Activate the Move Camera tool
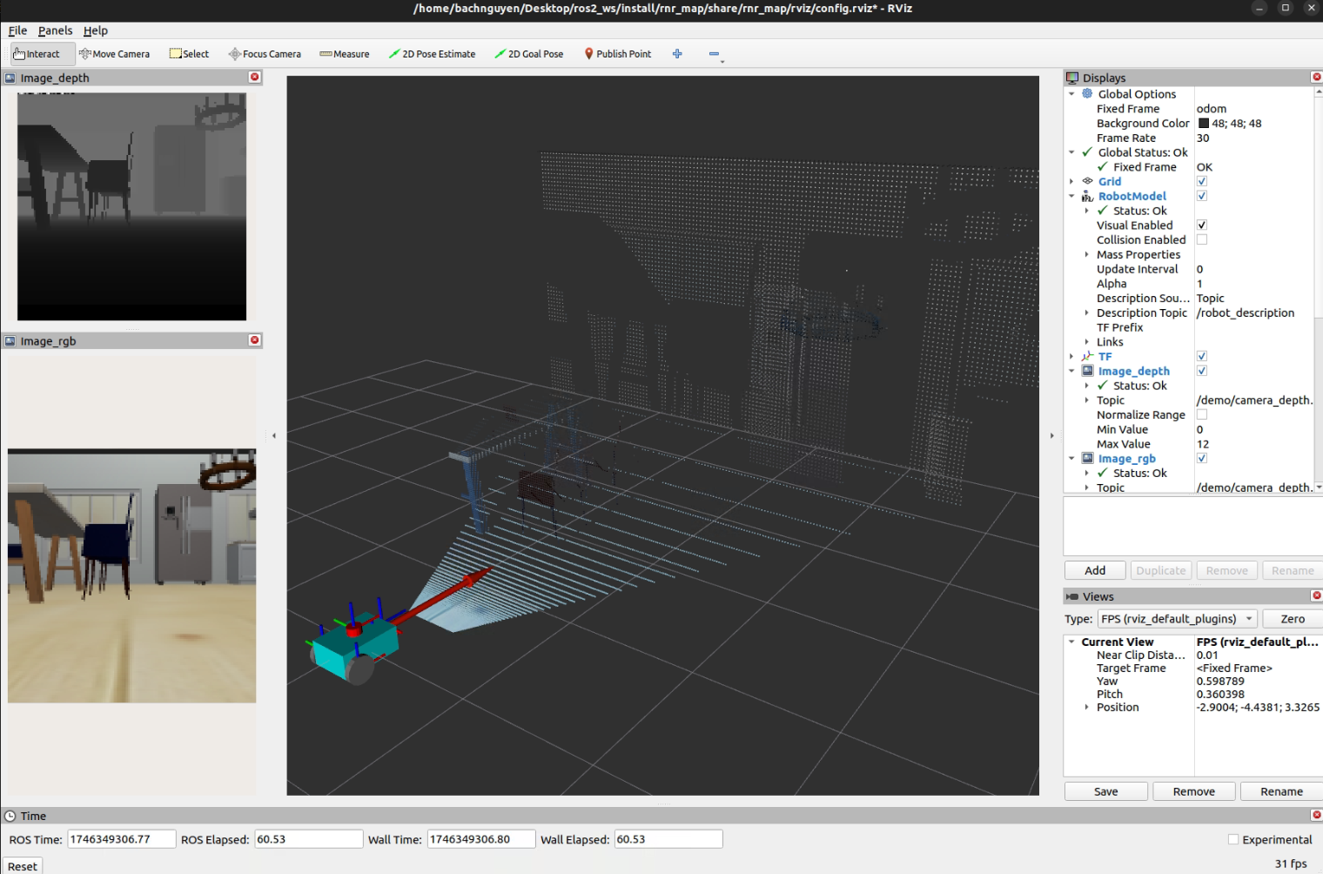 114,54
